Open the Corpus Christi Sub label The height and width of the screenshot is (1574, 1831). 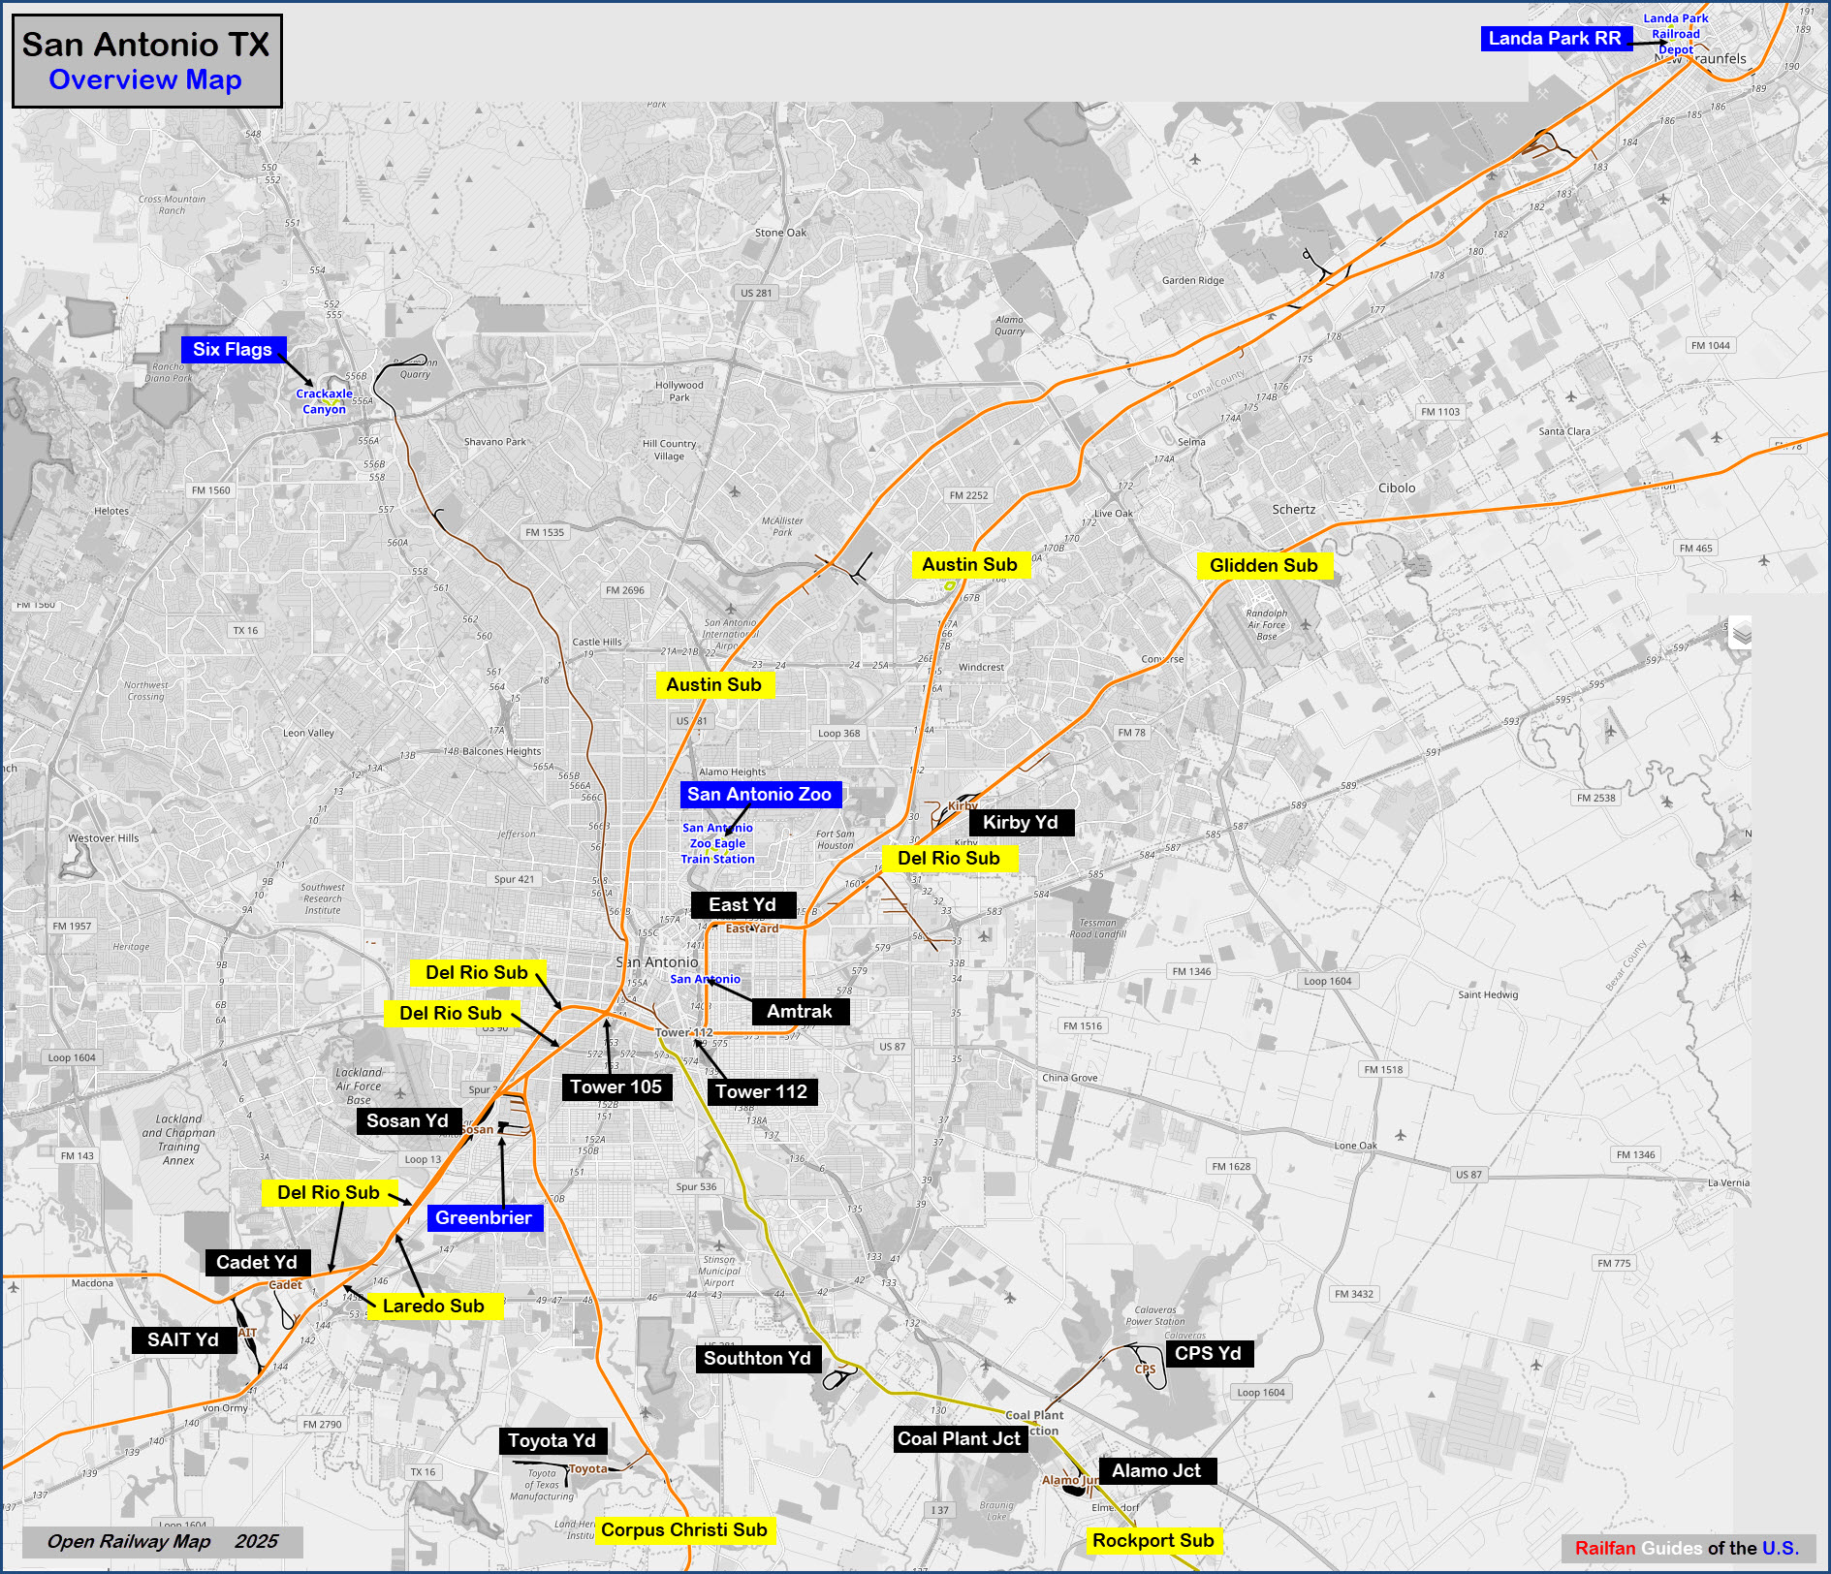click(683, 1530)
